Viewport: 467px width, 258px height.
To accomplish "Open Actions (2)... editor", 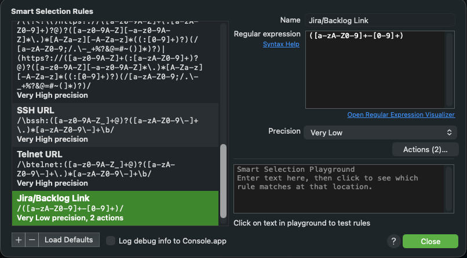I will tap(425, 149).
